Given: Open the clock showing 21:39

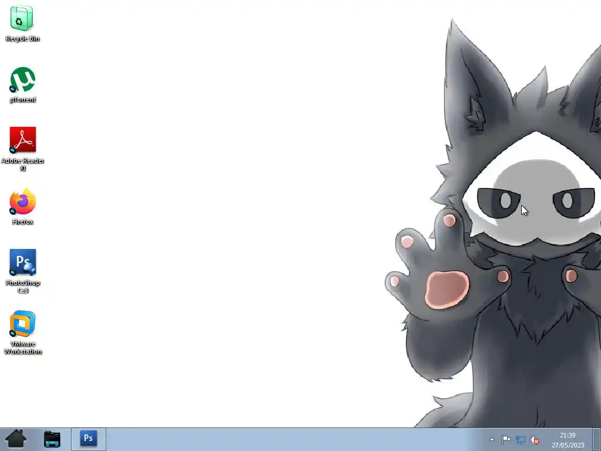Looking at the screenshot, I should pyautogui.click(x=568, y=435).
